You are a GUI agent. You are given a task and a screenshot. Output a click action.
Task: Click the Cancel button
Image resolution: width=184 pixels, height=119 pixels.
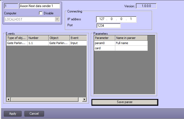34,114
